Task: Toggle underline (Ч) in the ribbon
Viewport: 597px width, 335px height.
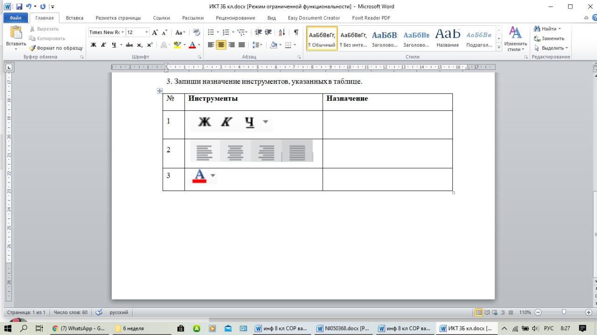Action: (x=113, y=45)
